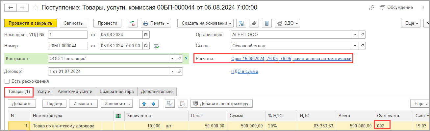Click Номенклатура column header
This screenshot has width=430, height=131.
[72, 116]
